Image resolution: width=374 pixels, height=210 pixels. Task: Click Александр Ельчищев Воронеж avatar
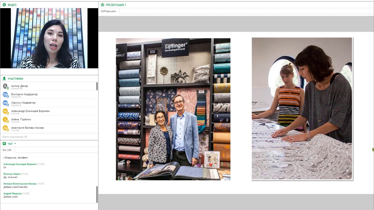pos(5,111)
